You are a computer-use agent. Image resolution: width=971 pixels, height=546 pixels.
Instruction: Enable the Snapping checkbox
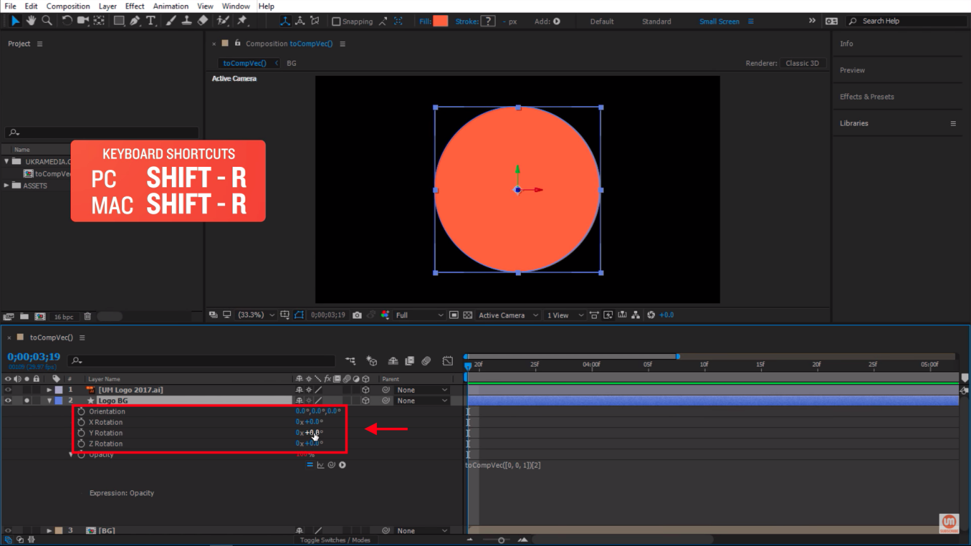tap(336, 21)
